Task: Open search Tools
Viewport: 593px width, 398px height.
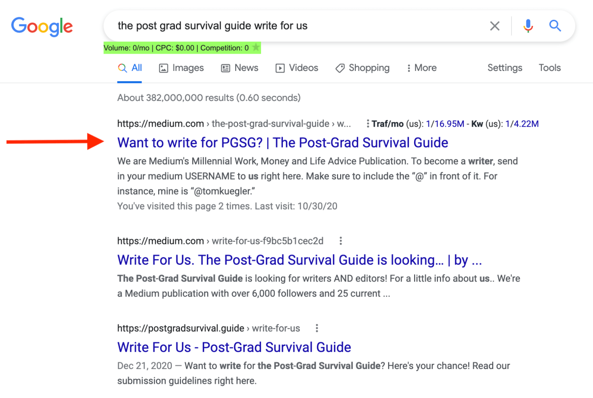Action: (x=549, y=68)
